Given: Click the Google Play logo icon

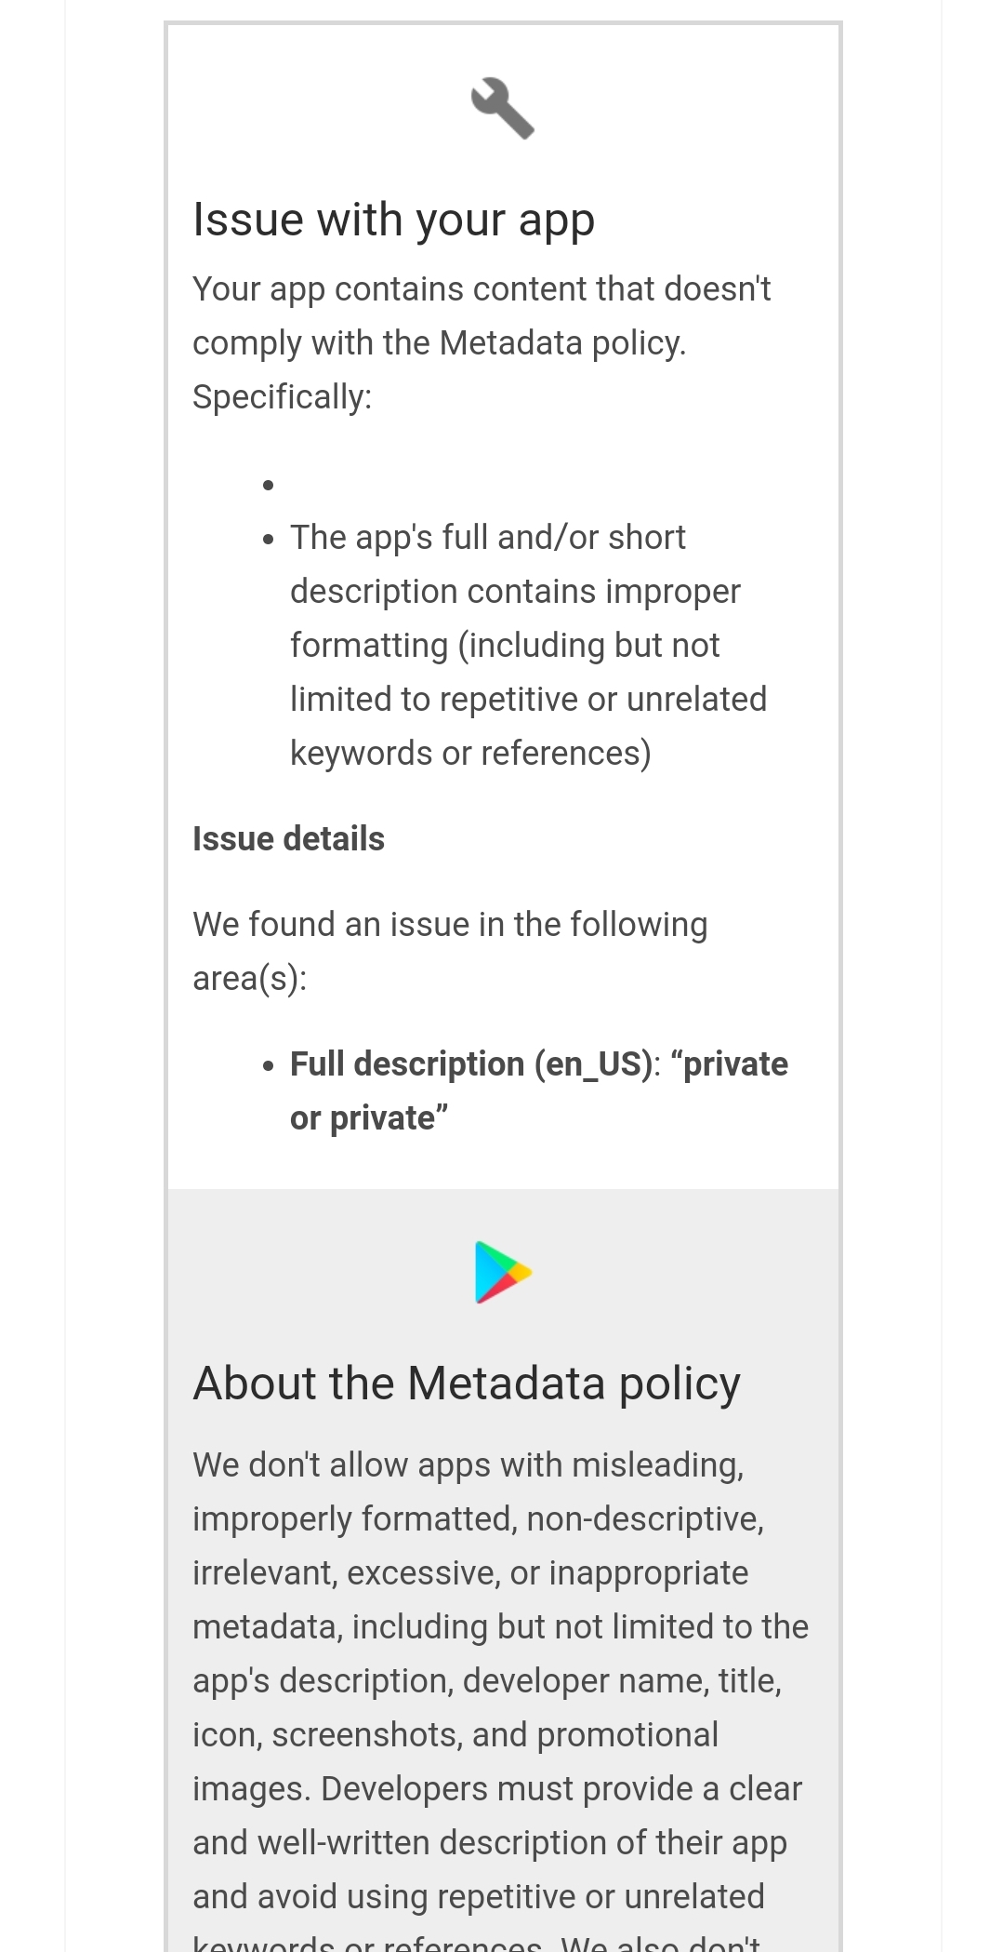Looking at the screenshot, I should click(x=503, y=1272).
